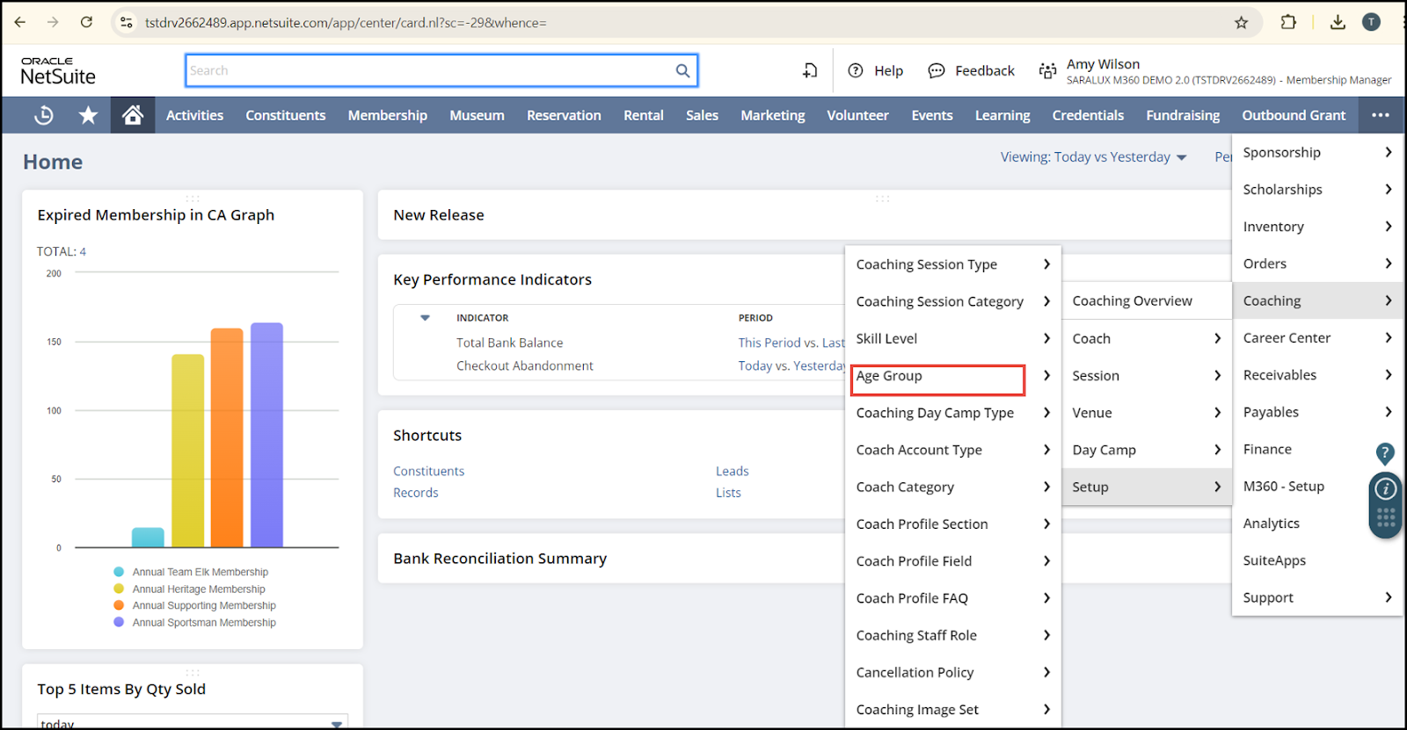Open Recent Records clock icon
The height and width of the screenshot is (730, 1407).
pyautogui.click(x=43, y=115)
